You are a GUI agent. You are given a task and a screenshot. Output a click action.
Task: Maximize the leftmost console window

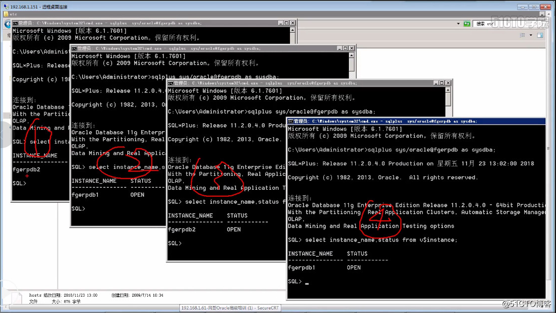286,23
